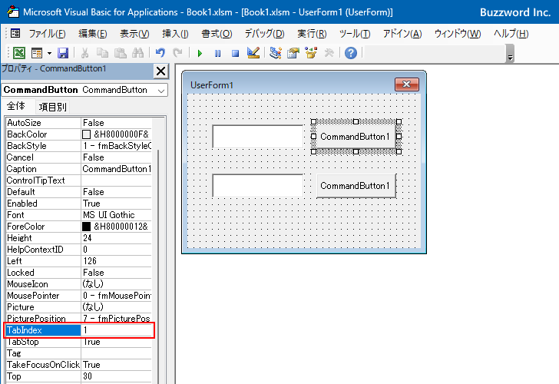Select the MouseIcon property row
The width and height of the screenshot is (559, 384).
coord(78,284)
